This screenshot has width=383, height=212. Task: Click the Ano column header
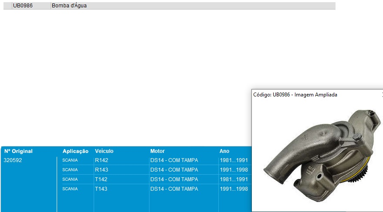(x=224, y=151)
